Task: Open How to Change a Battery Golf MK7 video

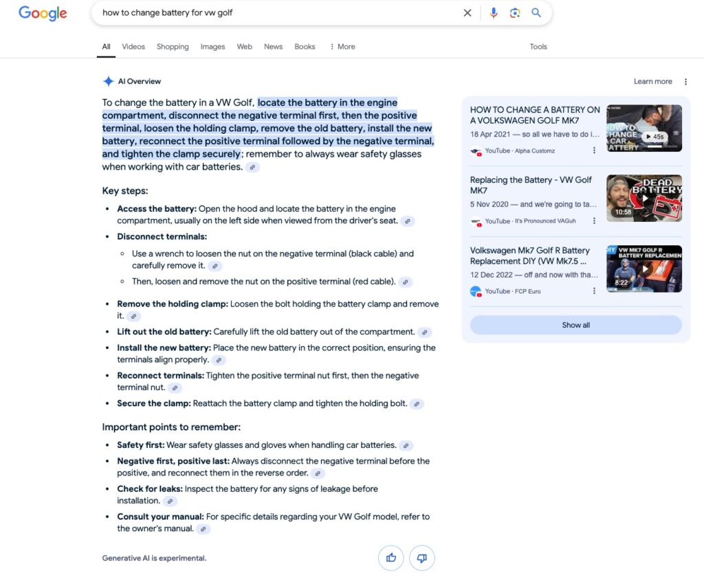Action: click(x=535, y=115)
